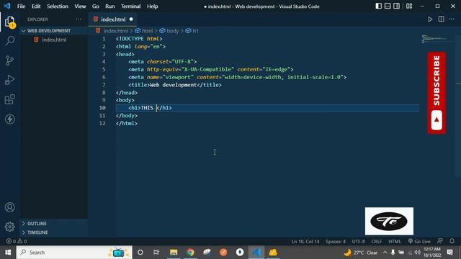Change language mode via HTML status entry
This screenshot has width=461, height=259.
[395, 242]
